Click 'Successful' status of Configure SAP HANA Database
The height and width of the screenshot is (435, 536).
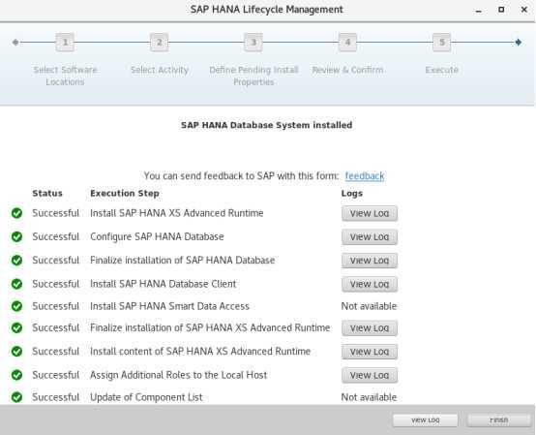pyautogui.click(x=56, y=236)
